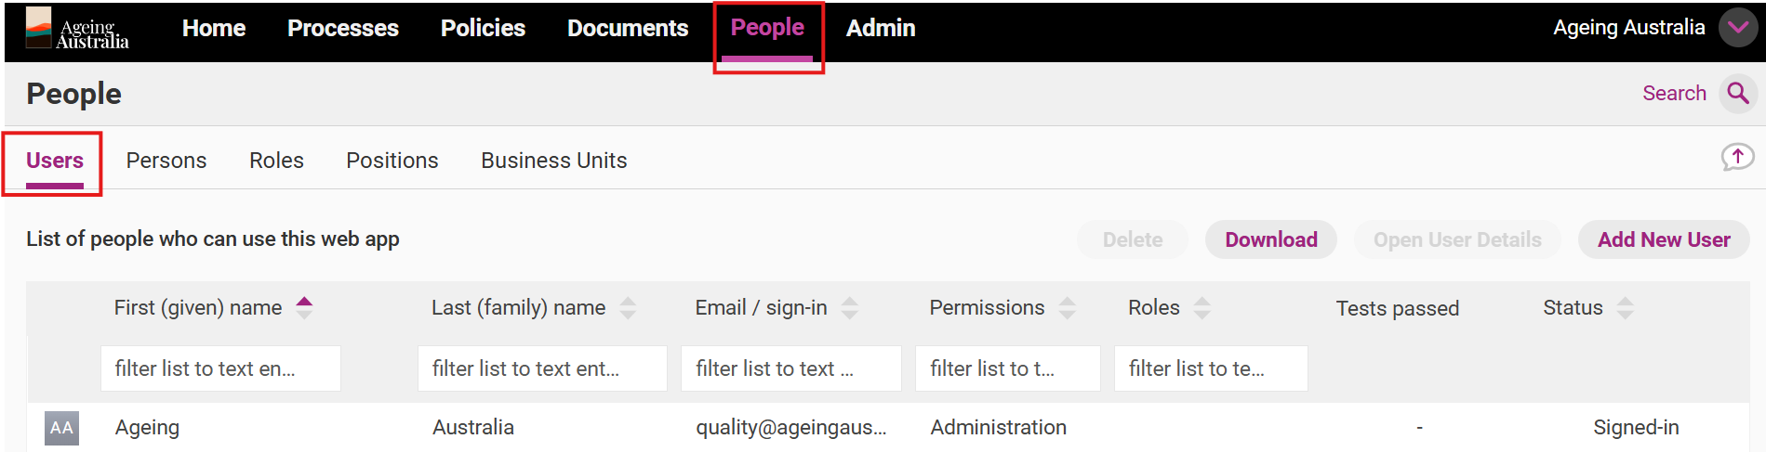The height and width of the screenshot is (452, 1766).
Task: Click the First name filter field
Action: point(220,368)
